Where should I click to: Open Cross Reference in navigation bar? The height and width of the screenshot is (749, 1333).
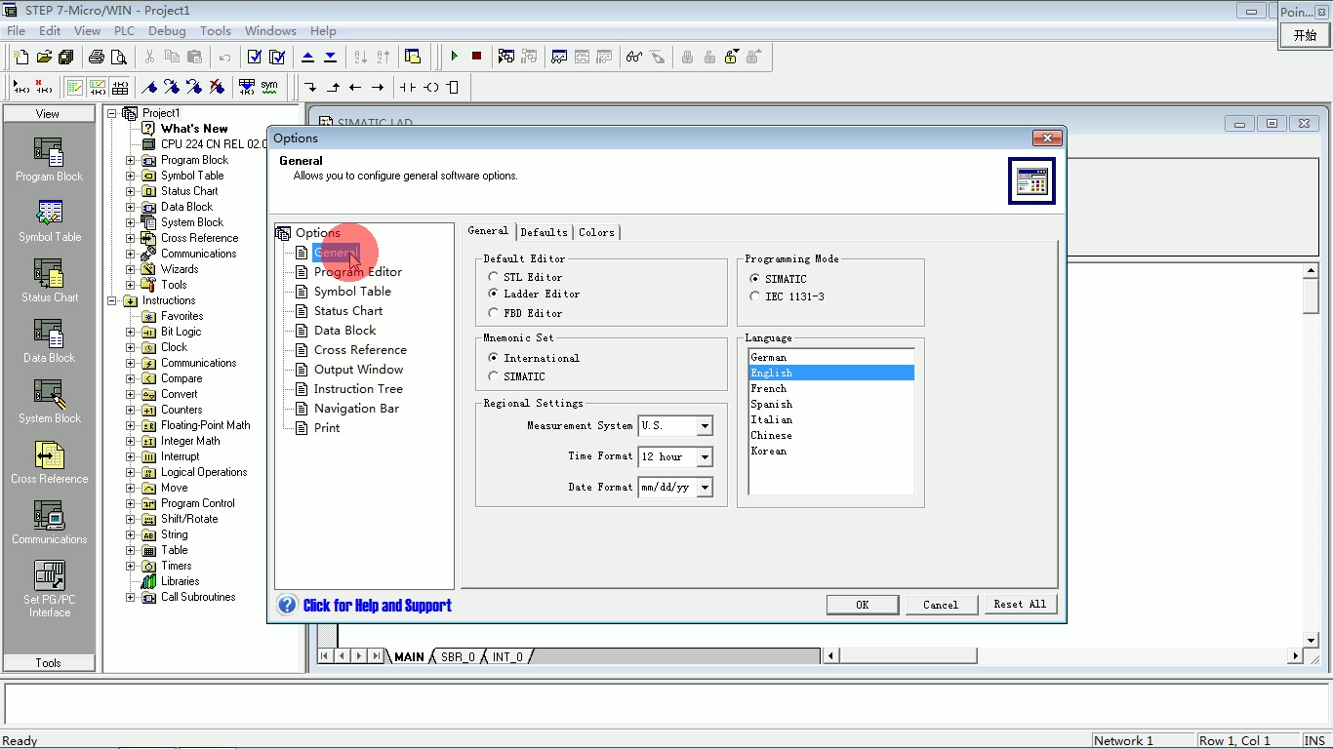click(x=49, y=462)
